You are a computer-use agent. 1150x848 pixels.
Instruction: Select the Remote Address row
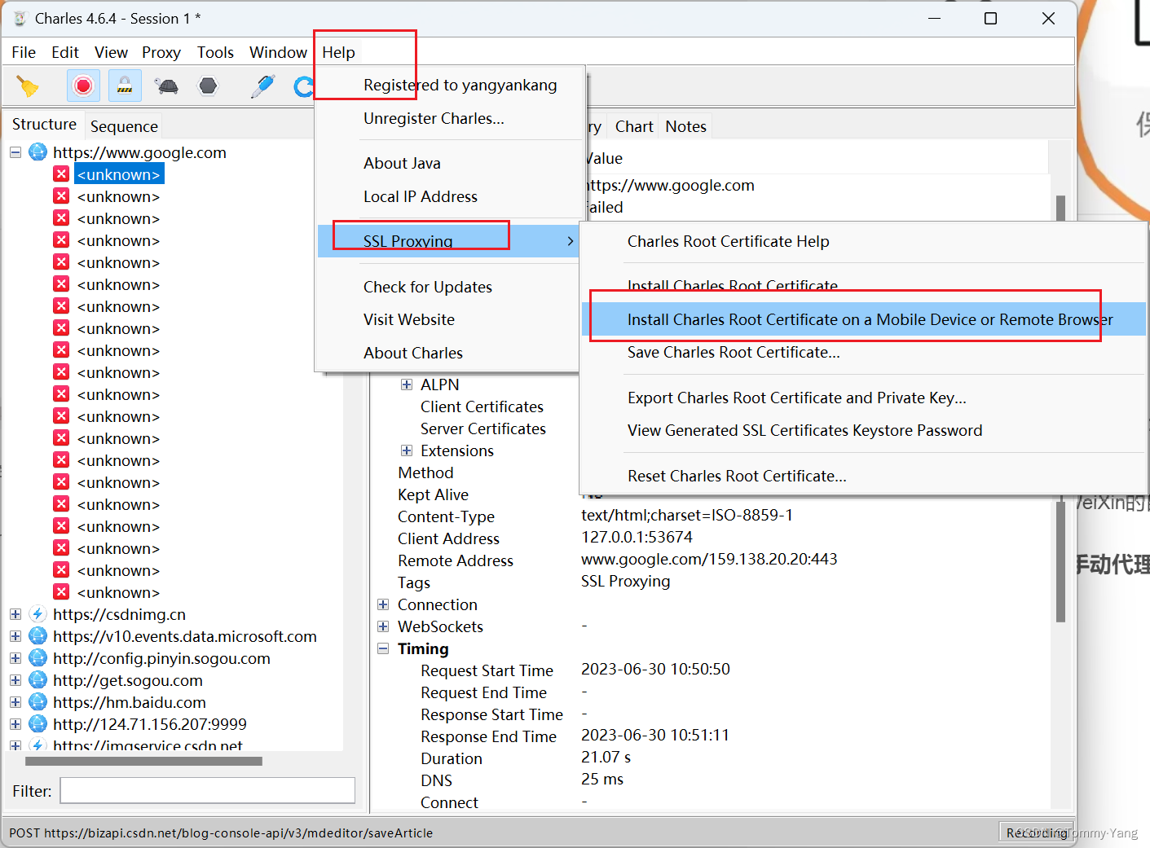click(x=455, y=560)
